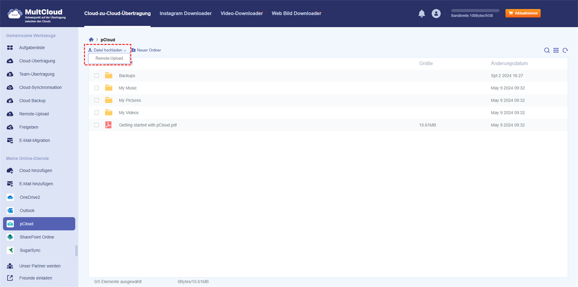This screenshot has height=287, width=578.
Task: Select pCloud in the sidebar
Action: [39, 224]
